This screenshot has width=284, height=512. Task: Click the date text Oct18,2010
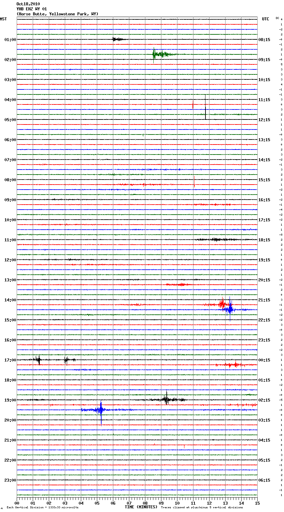tap(28, 4)
